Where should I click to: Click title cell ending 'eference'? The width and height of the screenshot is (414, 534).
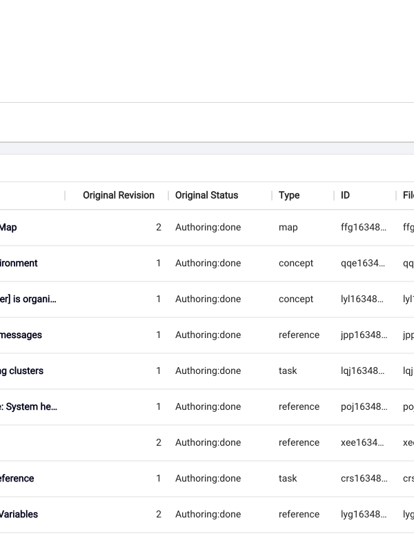pos(17,478)
